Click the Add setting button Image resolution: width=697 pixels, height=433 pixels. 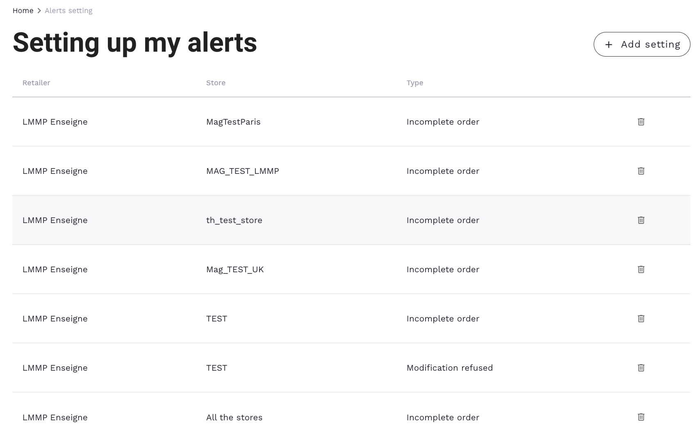(642, 44)
